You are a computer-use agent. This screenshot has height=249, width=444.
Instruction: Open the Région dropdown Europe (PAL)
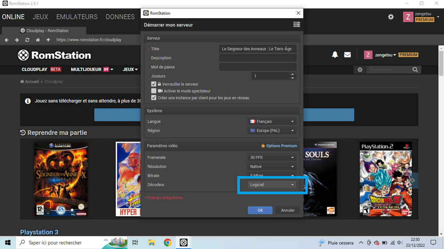272,130
